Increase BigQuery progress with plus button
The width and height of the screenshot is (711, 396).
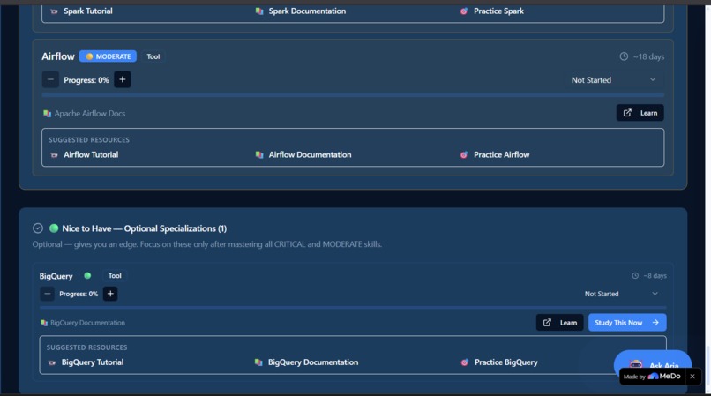(110, 294)
